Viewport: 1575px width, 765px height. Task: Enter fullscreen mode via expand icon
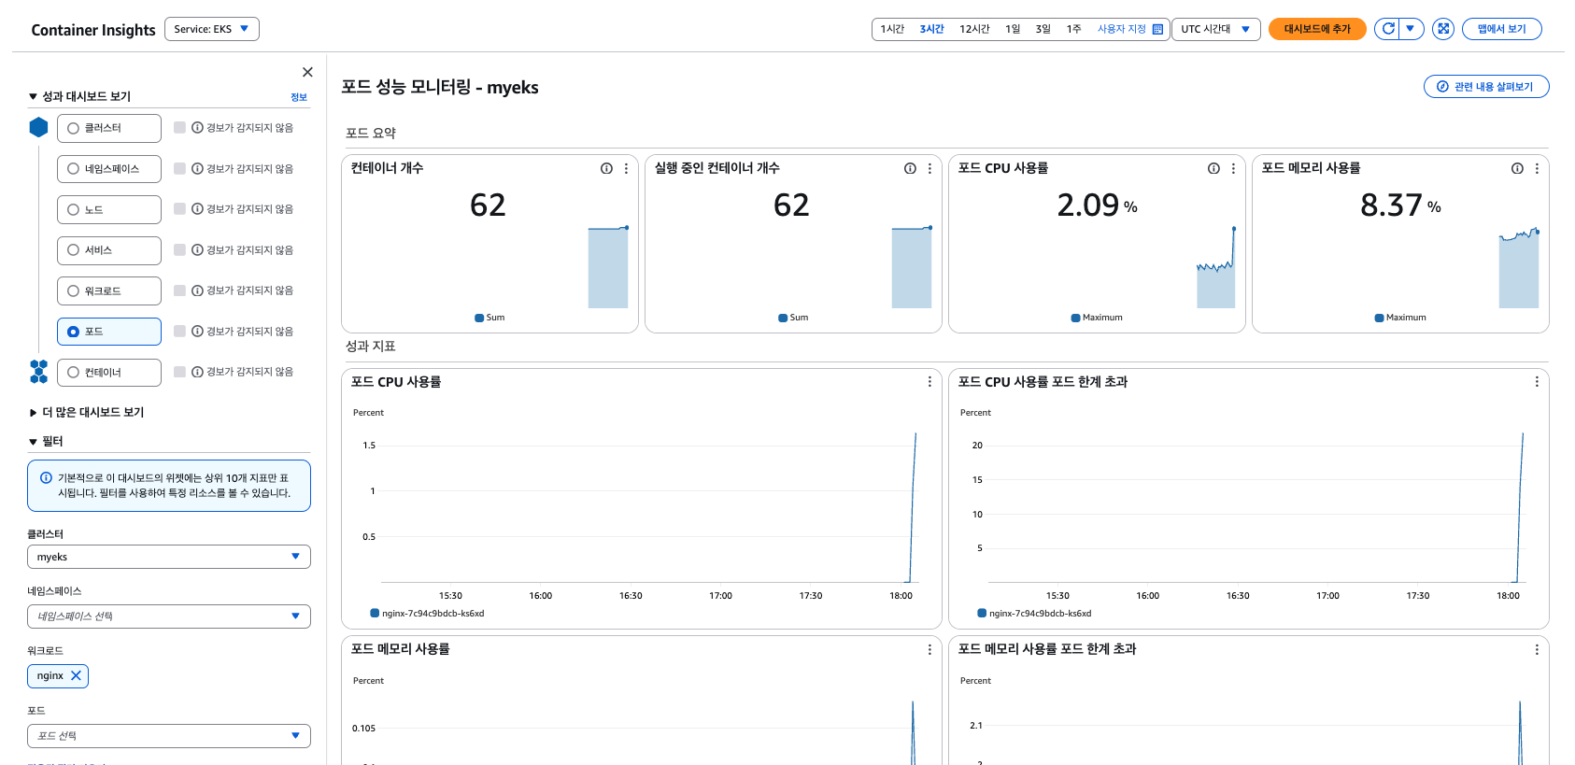click(x=1443, y=29)
